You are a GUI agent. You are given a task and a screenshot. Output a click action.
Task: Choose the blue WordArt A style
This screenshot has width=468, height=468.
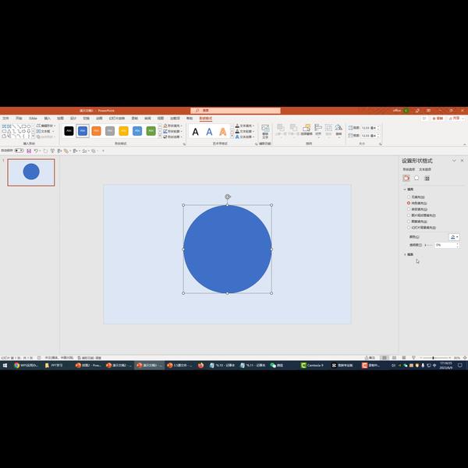[209, 132]
